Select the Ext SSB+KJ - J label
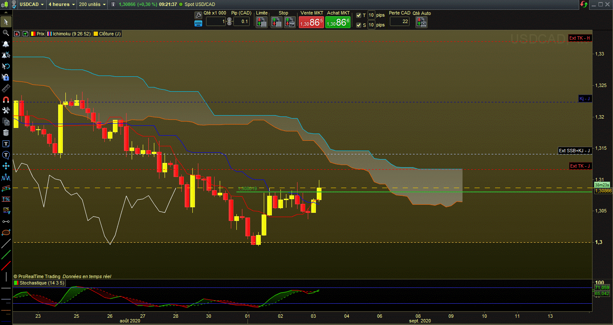The width and height of the screenshot is (613, 325). tap(575, 150)
